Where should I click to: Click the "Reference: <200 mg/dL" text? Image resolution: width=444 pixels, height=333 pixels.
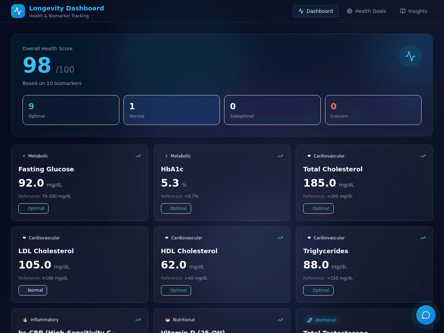[328, 196]
